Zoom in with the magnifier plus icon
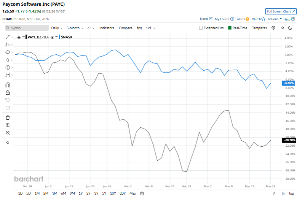Image resolution: width=297 pixels, height=198 pixels. click(x=8, y=125)
